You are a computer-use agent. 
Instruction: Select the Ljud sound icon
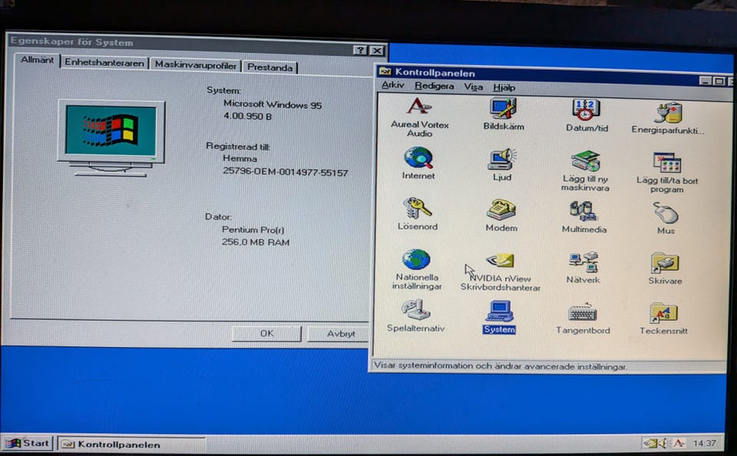502,160
